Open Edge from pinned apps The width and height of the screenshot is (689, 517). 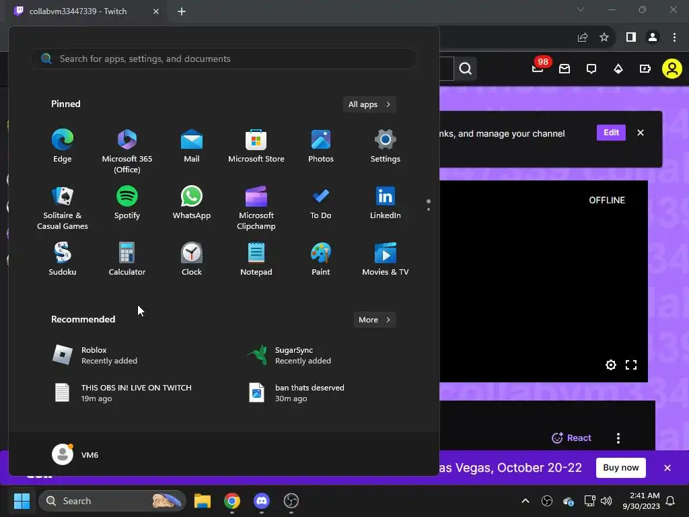point(63,146)
